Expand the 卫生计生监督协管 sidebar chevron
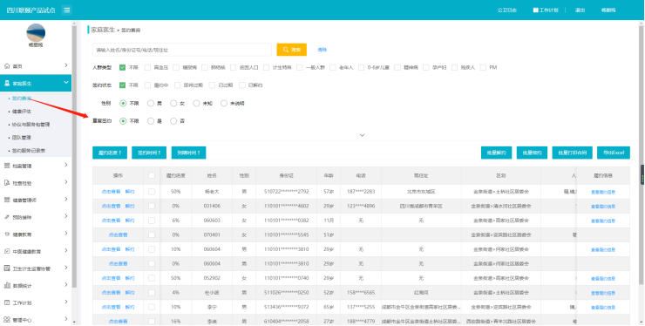The image size is (645, 326). click(66, 268)
